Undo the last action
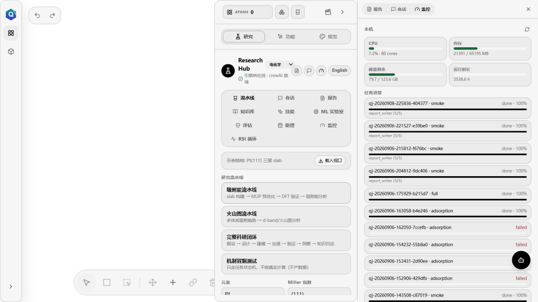 [x=37, y=16]
